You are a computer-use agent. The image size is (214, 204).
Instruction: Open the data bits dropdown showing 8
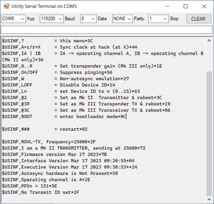(88, 19)
